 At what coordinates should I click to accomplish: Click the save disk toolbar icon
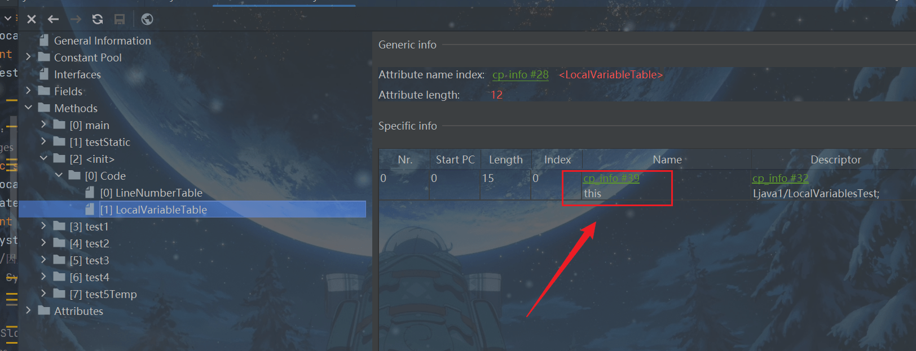(120, 19)
